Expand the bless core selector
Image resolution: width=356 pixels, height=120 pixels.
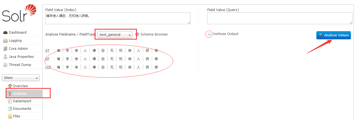(x=21, y=78)
